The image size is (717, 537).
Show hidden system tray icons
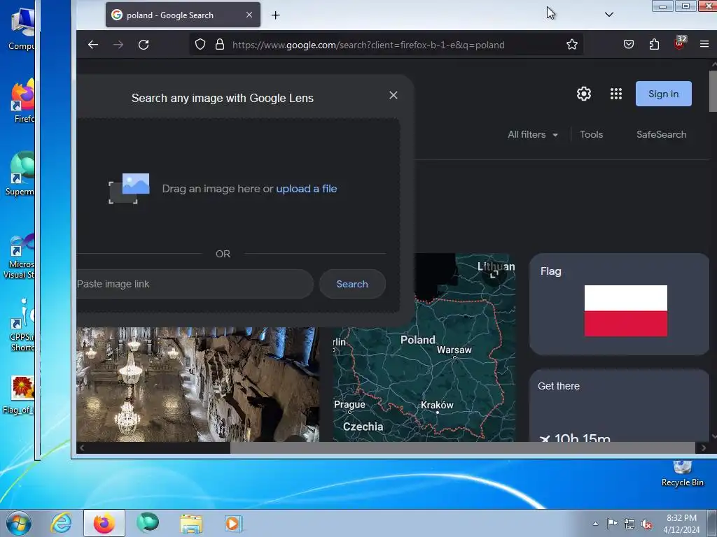tap(595, 524)
